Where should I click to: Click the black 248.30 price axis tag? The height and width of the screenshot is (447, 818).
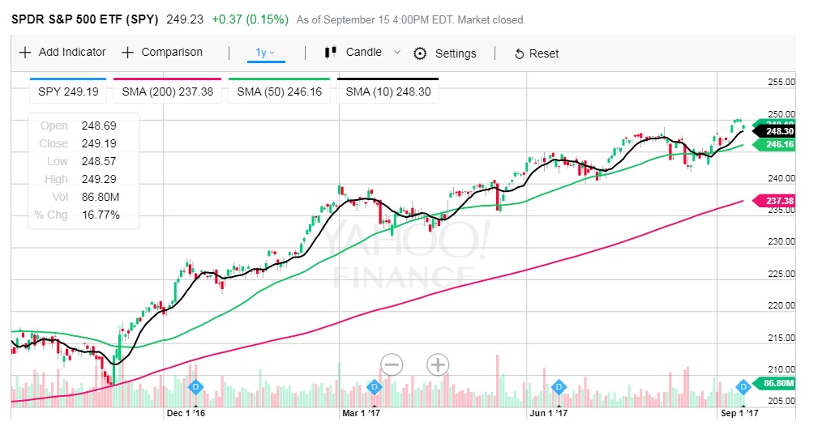pos(773,131)
